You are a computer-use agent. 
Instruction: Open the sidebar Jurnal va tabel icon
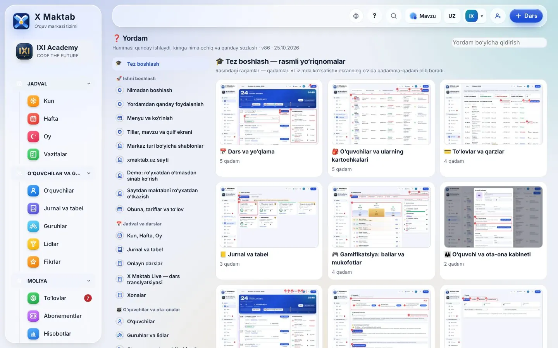(33, 208)
